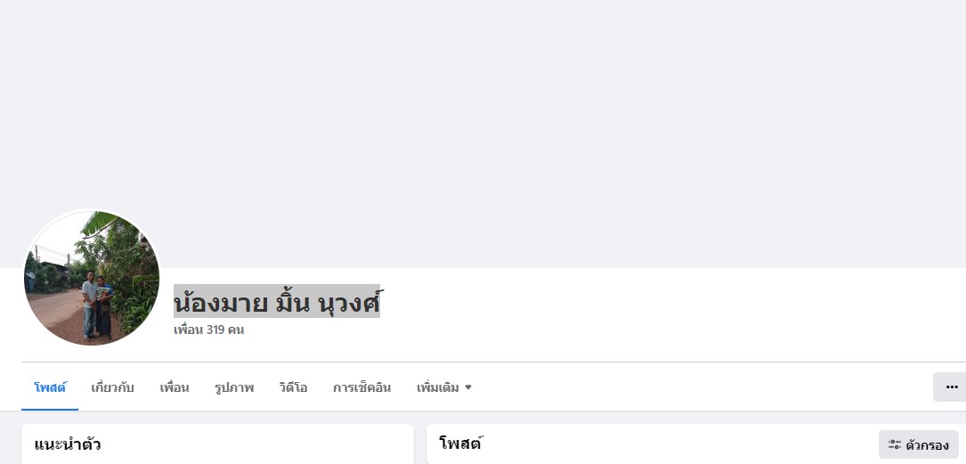Click the โพสต์ heading in the feed card
Image resolution: width=966 pixels, height=464 pixels.
[459, 443]
